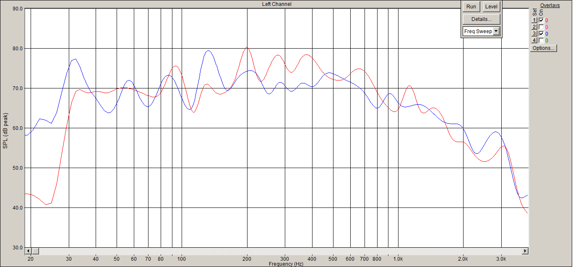573x267 pixels.
Task: Store current trace in overlay Set 3
Action: coord(534,34)
